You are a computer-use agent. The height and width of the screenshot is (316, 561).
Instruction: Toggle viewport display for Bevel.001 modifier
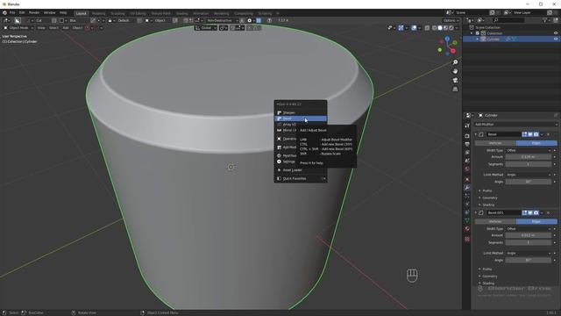[530, 212]
